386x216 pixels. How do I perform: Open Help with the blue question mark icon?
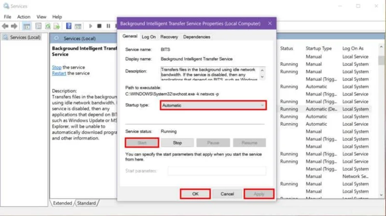[69, 26]
